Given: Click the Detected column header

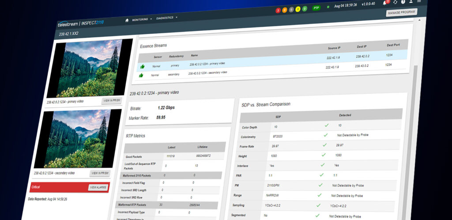Looking at the screenshot, I should coord(345,115).
